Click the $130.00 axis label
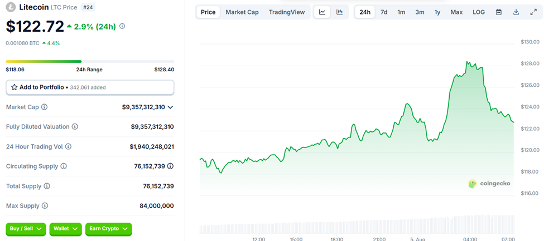The width and height of the screenshot is (544, 241). pyautogui.click(x=530, y=42)
